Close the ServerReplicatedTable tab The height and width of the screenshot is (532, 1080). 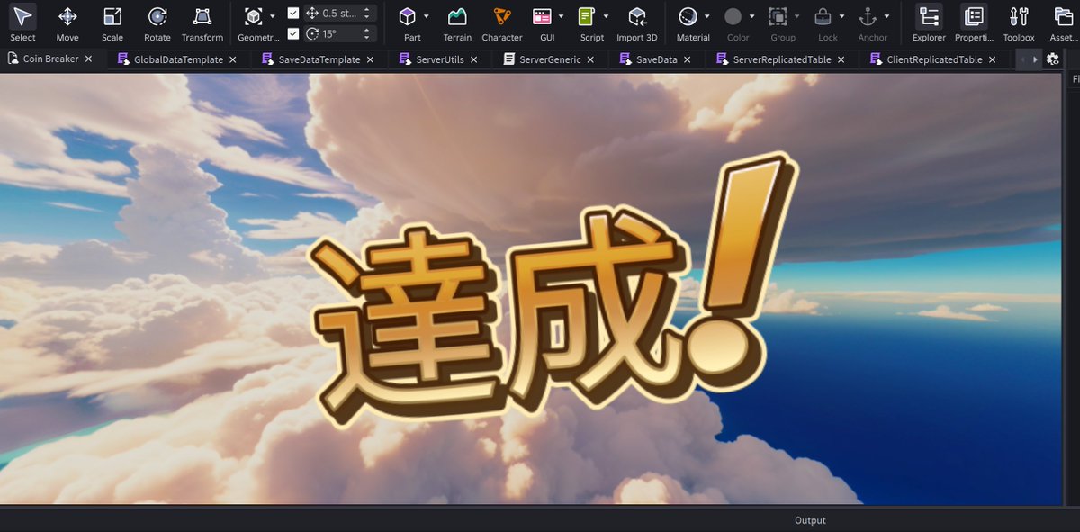[x=841, y=59]
